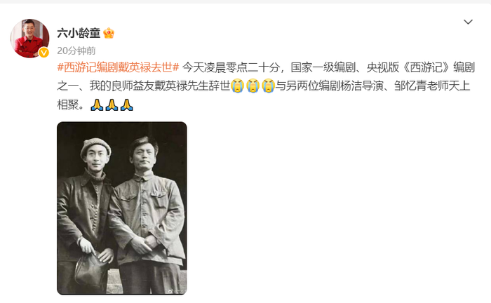491x303 pixels.
Task: Click the first praying hands emoji
Action: pos(97,105)
